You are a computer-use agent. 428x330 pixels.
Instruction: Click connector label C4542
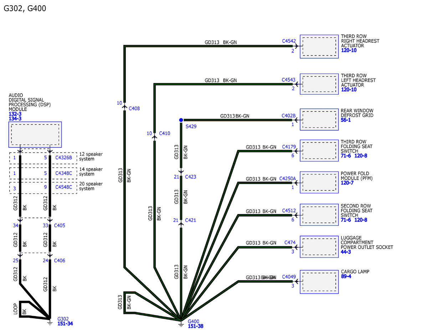click(289, 41)
